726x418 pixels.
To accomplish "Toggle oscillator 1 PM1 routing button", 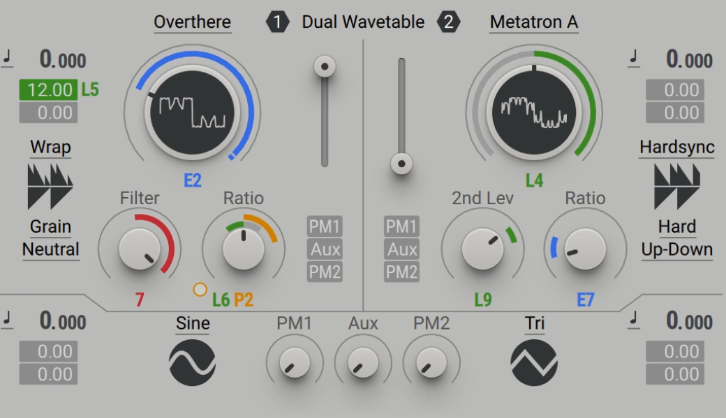I will pos(325,226).
